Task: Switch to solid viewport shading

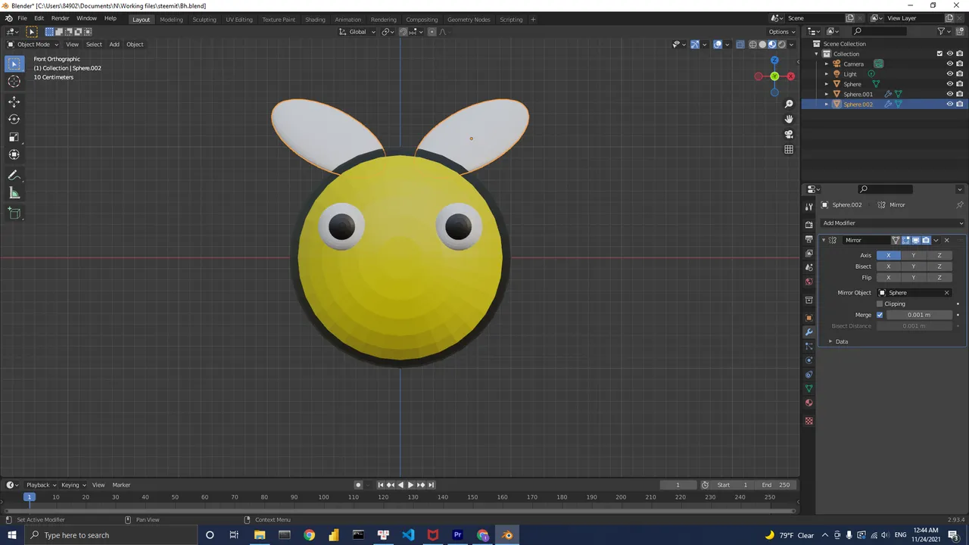Action: tap(762, 44)
